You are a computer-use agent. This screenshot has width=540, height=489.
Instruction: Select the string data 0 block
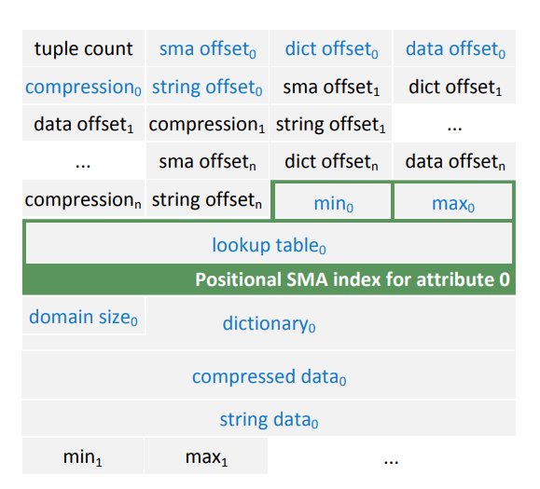[x=269, y=418]
